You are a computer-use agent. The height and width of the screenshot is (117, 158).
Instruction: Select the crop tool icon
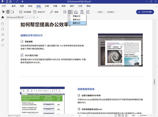[65, 12]
